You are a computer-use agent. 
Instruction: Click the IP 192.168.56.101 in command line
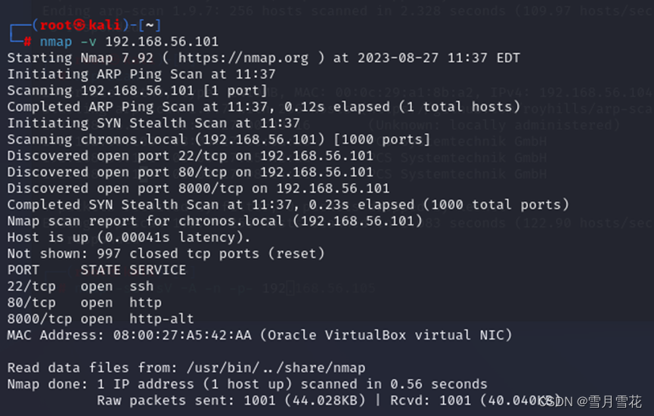pos(162,42)
